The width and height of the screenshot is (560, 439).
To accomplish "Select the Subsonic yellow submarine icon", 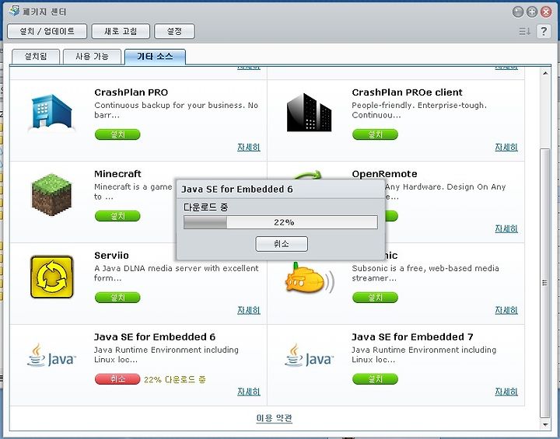I will [x=310, y=279].
